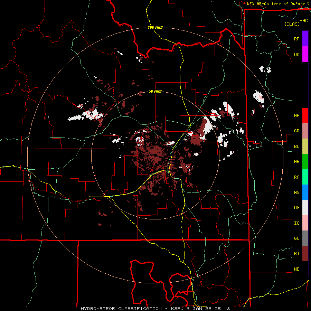Click the IC legend label
The height and width of the screenshot is (311, 311).
296,223
